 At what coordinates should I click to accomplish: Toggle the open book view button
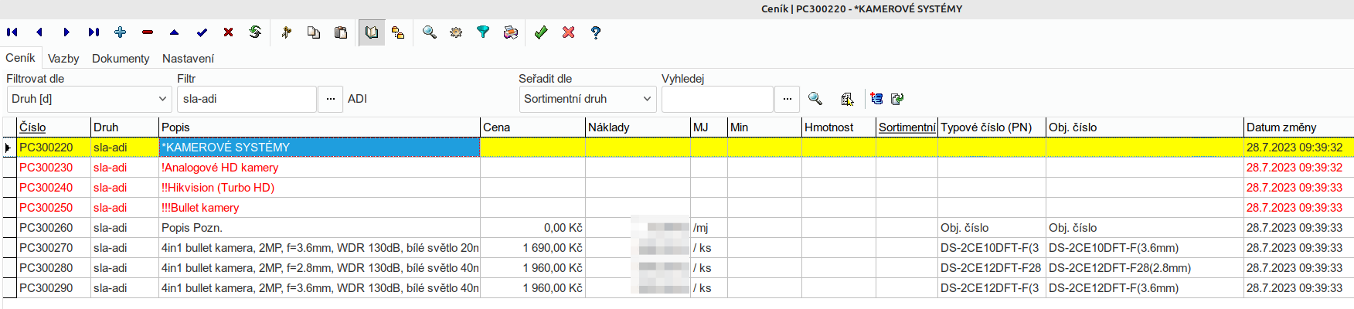pos(372,32)
